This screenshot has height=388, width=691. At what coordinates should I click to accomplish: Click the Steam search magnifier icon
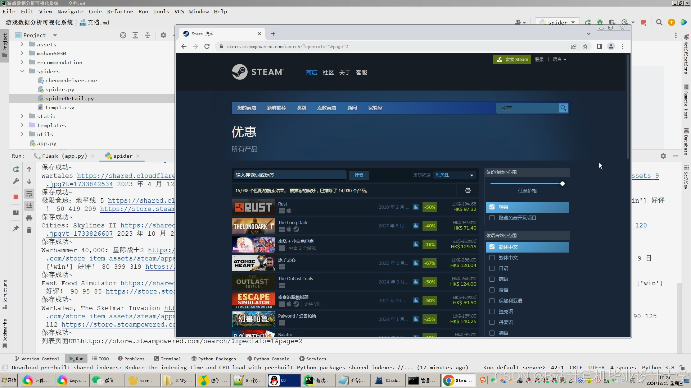click(x=563, y=108)
